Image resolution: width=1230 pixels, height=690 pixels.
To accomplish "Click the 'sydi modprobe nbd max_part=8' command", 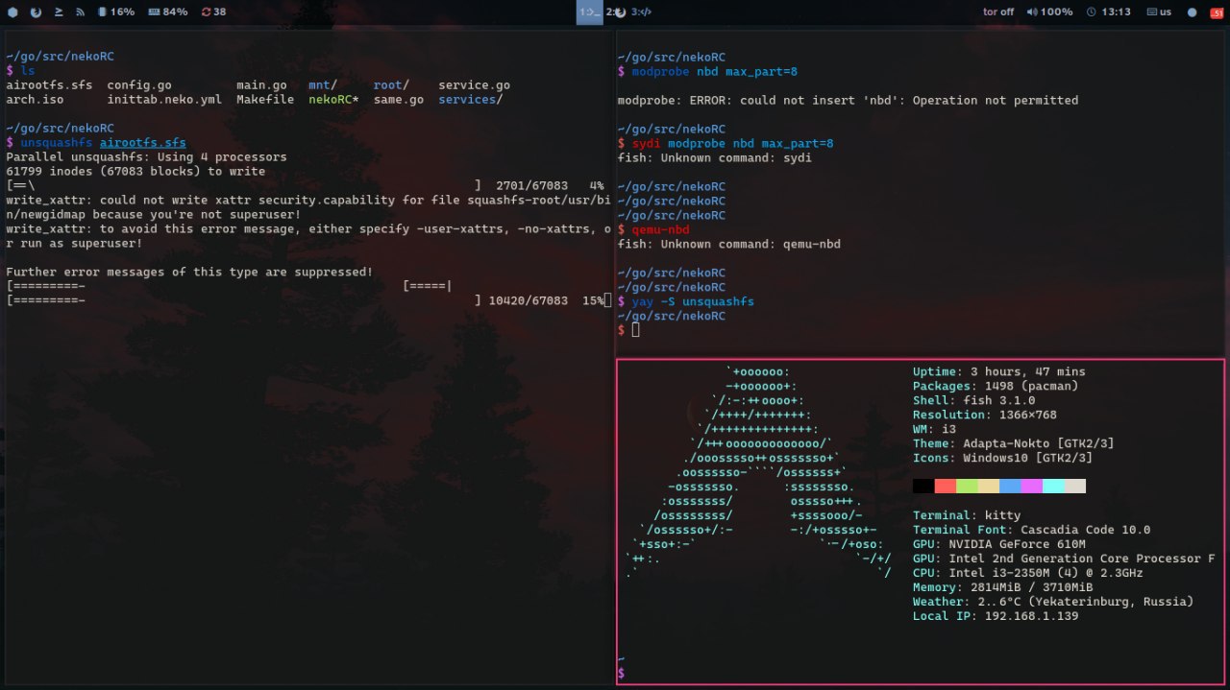I will (732, 143).
